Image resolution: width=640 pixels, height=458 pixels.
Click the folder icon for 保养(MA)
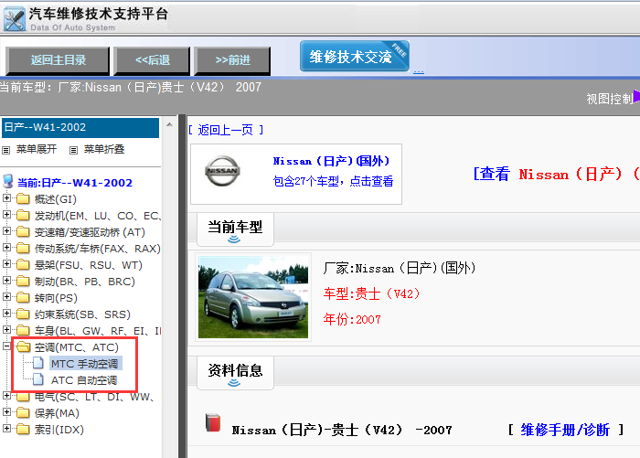[23, 412]
